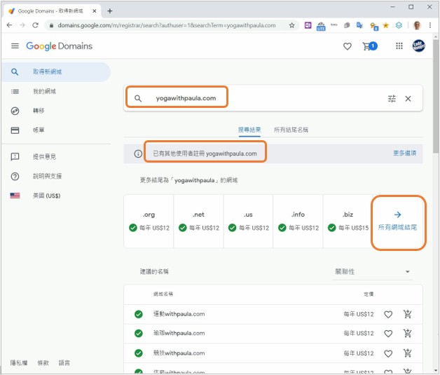Open the favorites heart in header
Screen dimensions: 440x375
point(348,46)
